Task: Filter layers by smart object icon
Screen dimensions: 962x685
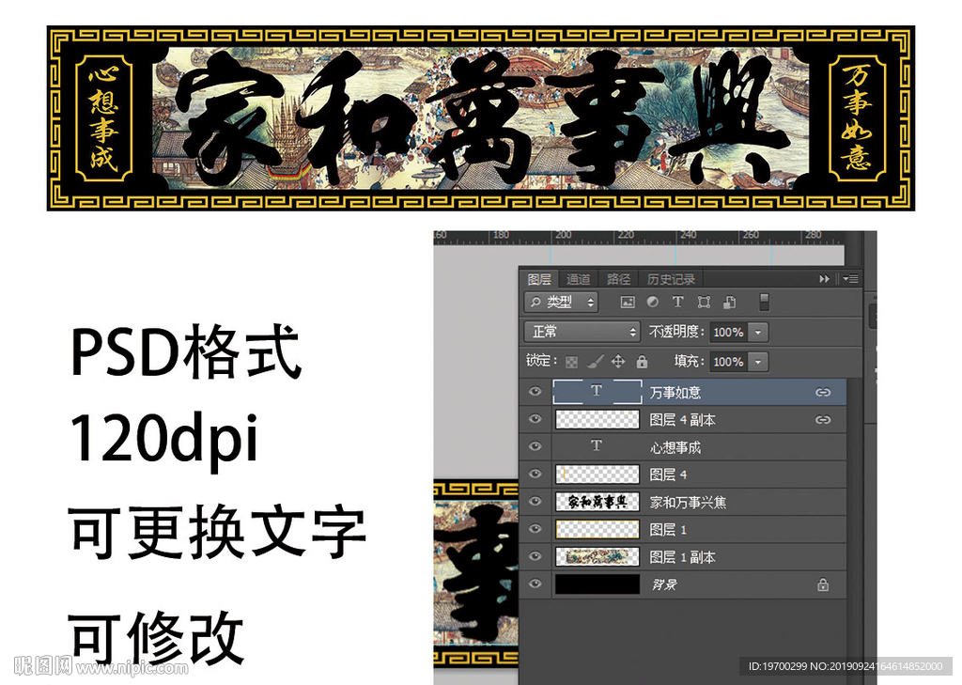Action: (x=729, y=302)
